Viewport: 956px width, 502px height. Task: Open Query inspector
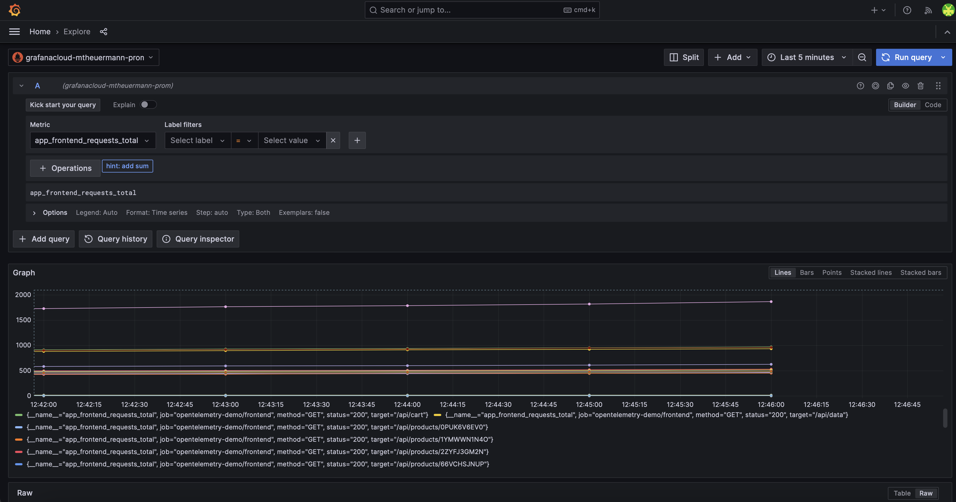coord(198,239)
